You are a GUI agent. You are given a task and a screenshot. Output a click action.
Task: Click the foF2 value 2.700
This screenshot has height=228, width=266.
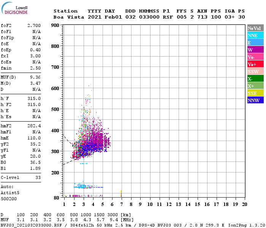(34, 25)
